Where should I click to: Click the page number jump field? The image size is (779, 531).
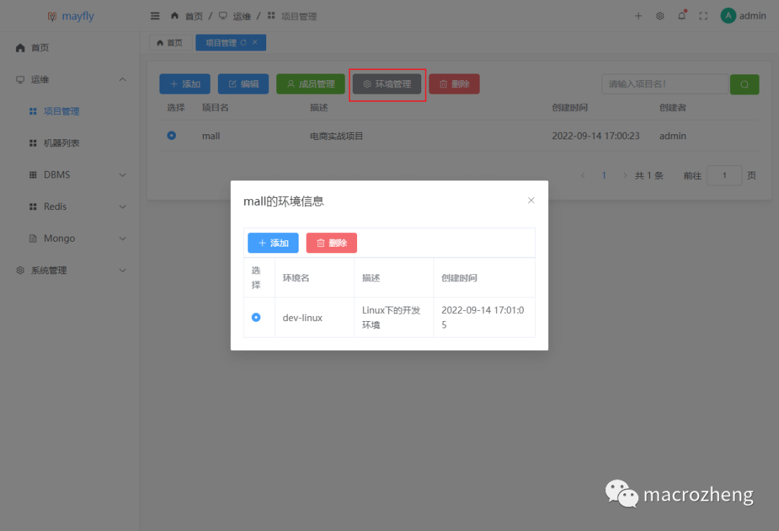[x=723, y=175]
